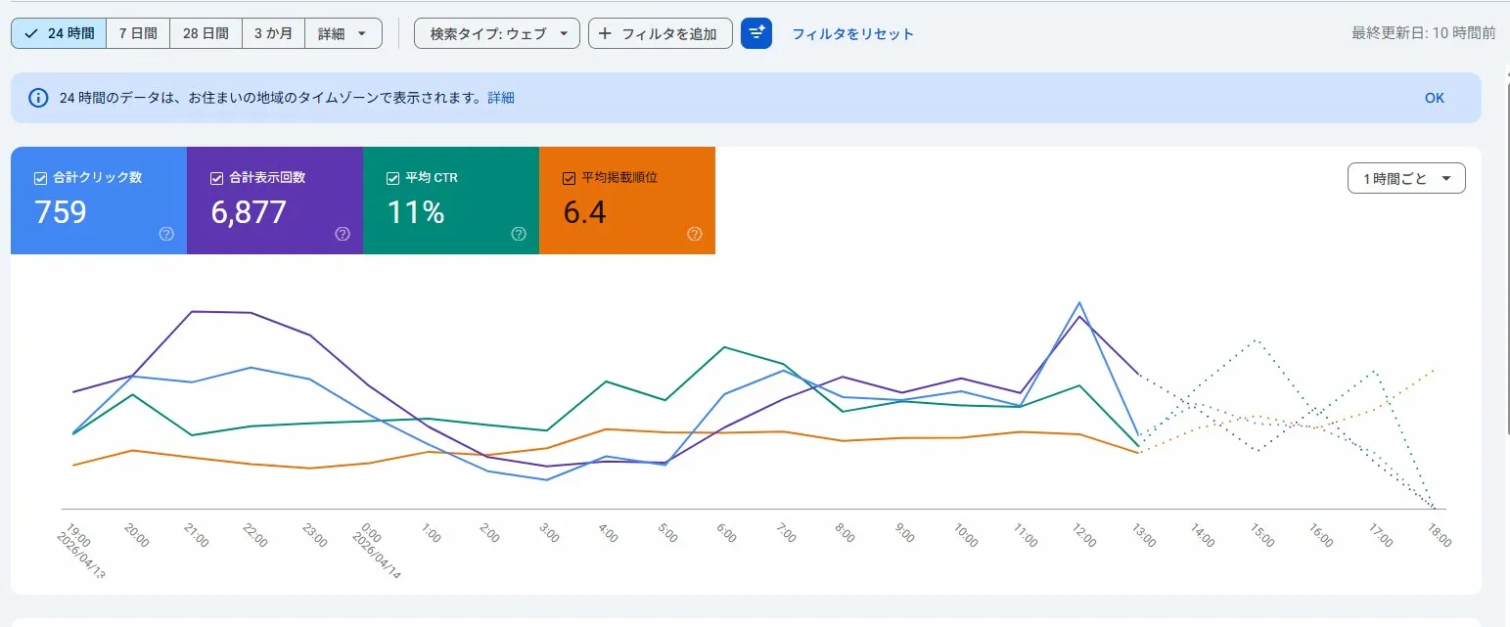Switch to the 3 か月 range
1510x627 pixels.
pyautogui.click(x=273, y=33)
